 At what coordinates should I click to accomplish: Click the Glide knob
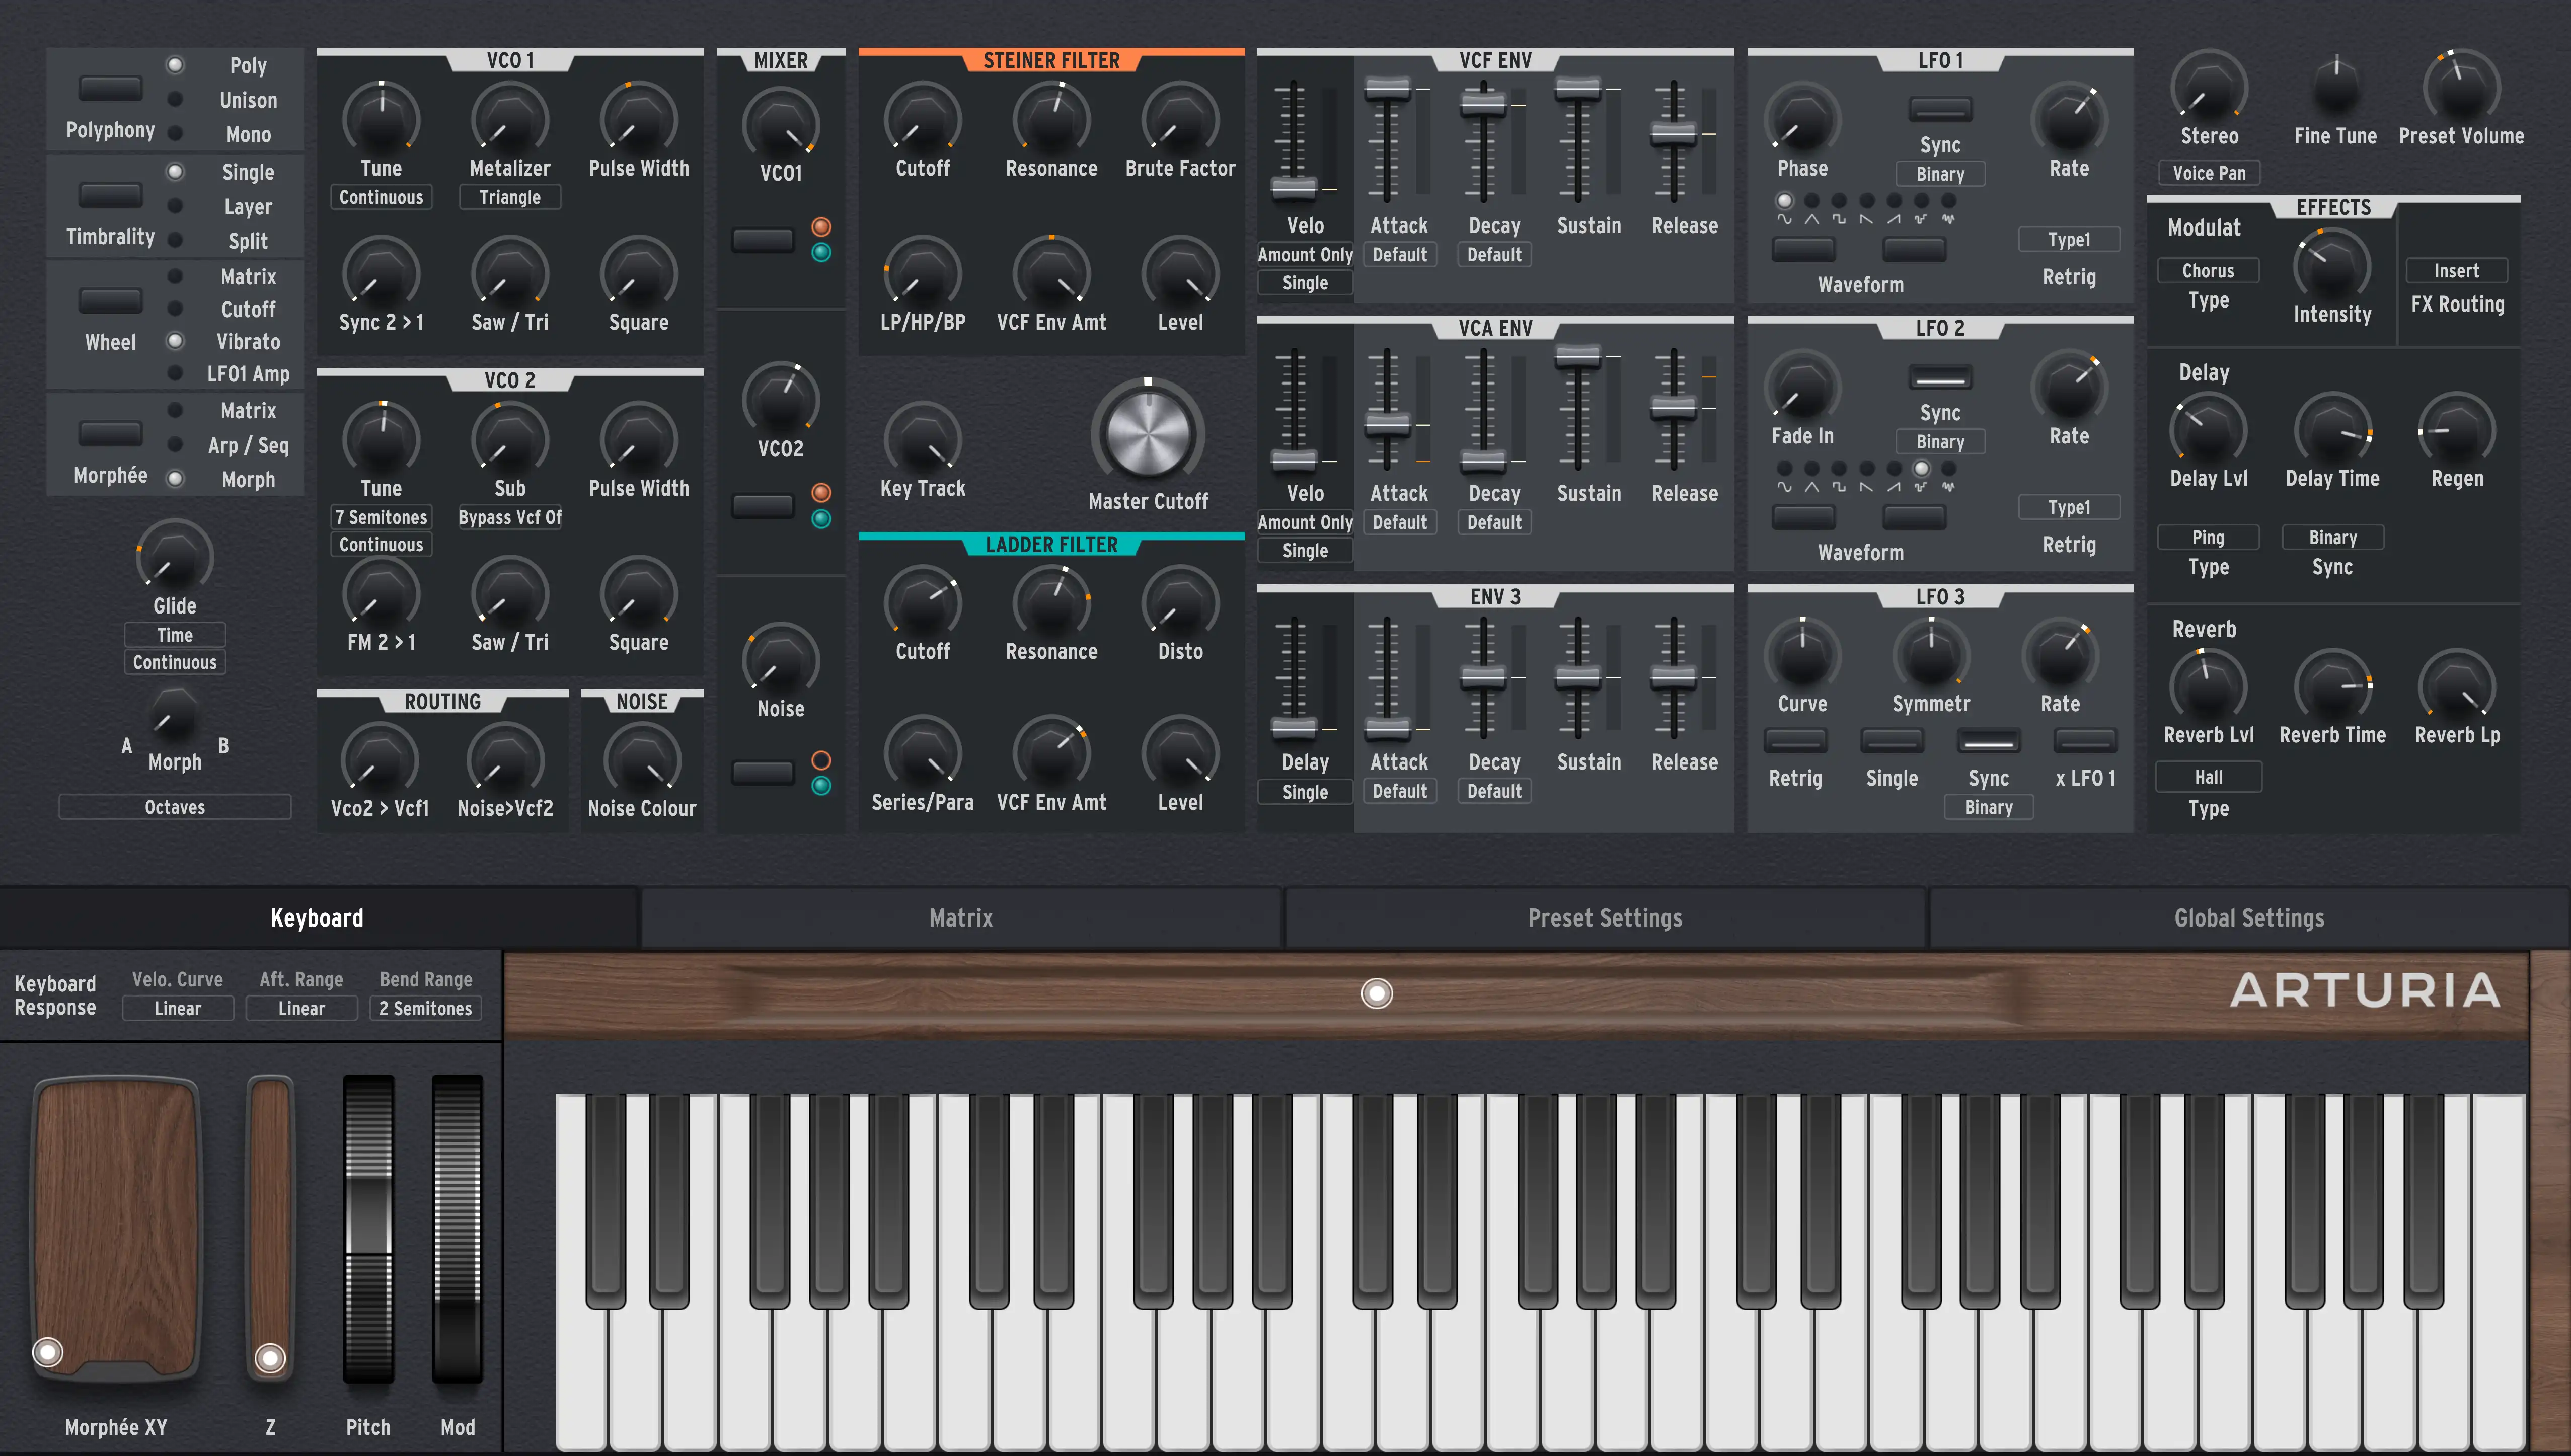click(x=174, y=558)
